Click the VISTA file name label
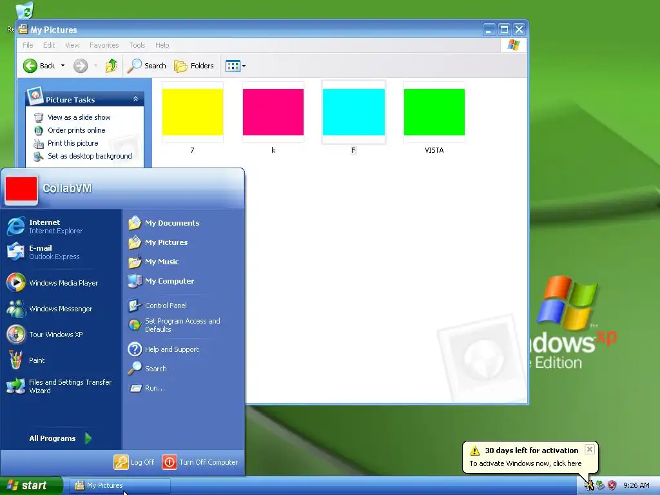Image resolution: width=660 pixels, height=495 pixels. (x=434, y=150)
